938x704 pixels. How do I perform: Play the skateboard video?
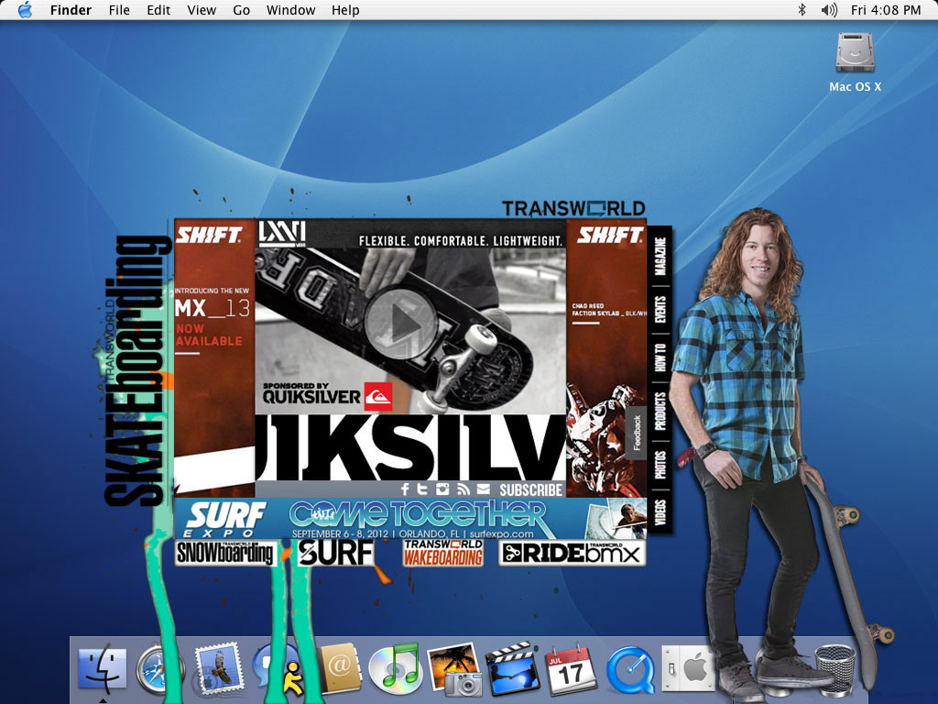pos(401,324)
